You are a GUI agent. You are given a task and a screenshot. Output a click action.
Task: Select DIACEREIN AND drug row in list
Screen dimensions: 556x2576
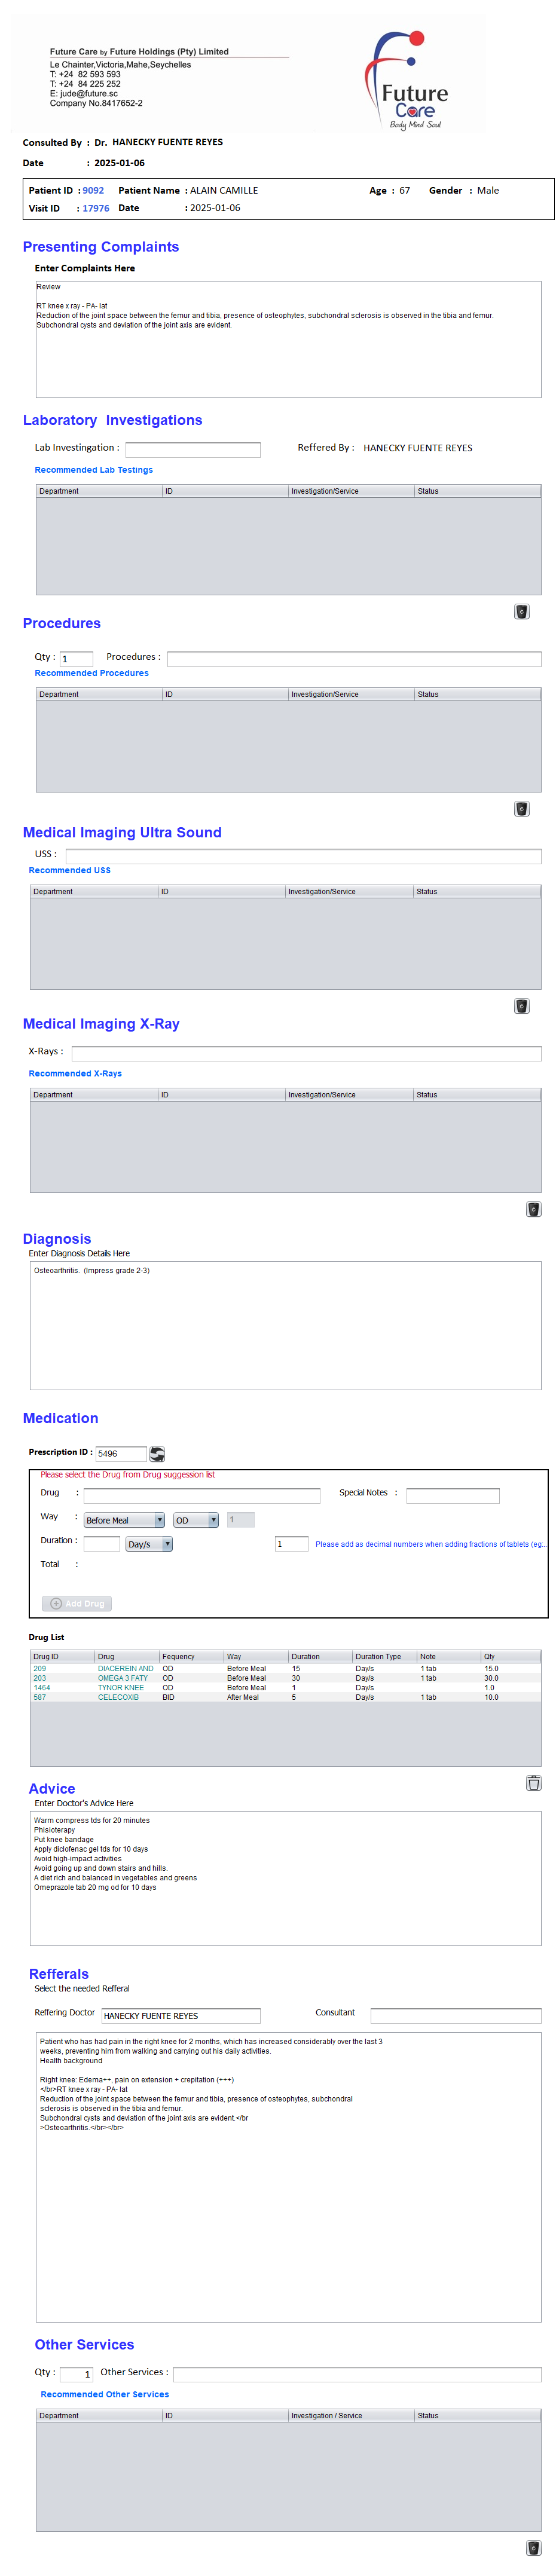pyautogui.click(x=125, y=1668)
